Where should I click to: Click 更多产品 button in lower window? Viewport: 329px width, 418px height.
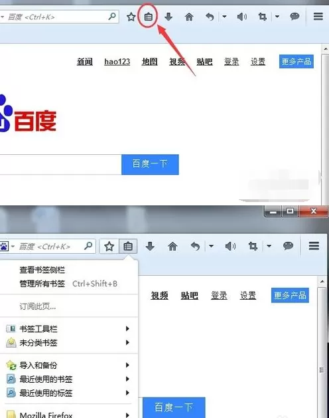(x=290, y=295)
